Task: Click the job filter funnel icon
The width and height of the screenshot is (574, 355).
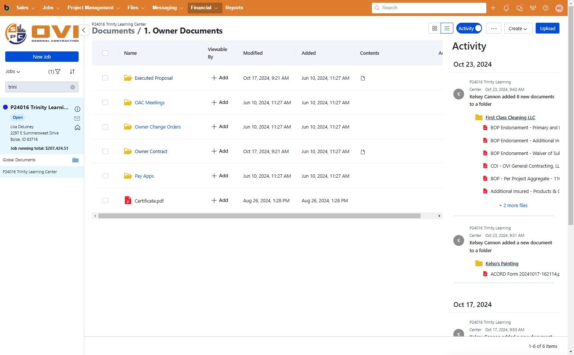Action: (x=58, y=72)
